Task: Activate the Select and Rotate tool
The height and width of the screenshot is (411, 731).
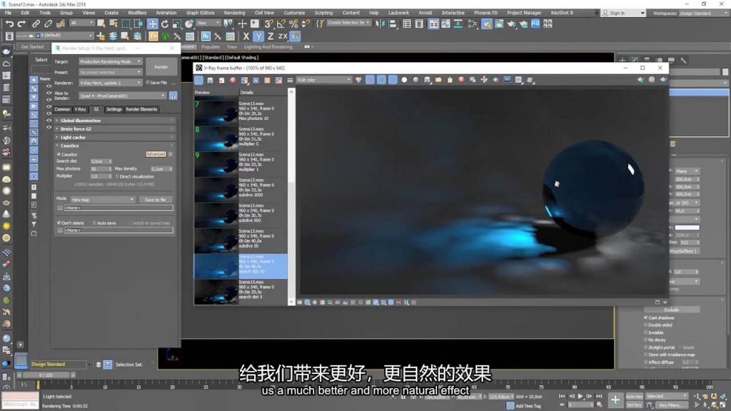Action: [165, 24]
